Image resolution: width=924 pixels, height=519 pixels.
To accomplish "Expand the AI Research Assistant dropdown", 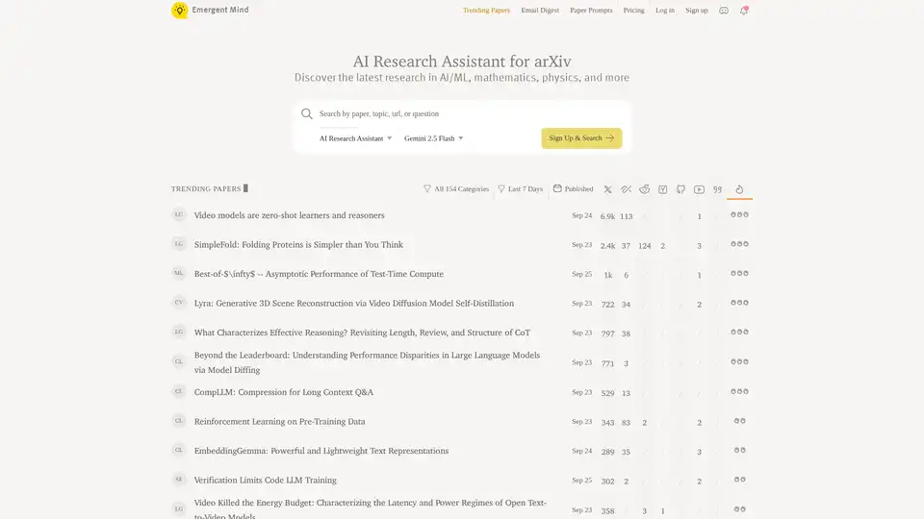I will click(x=355, y=138).
